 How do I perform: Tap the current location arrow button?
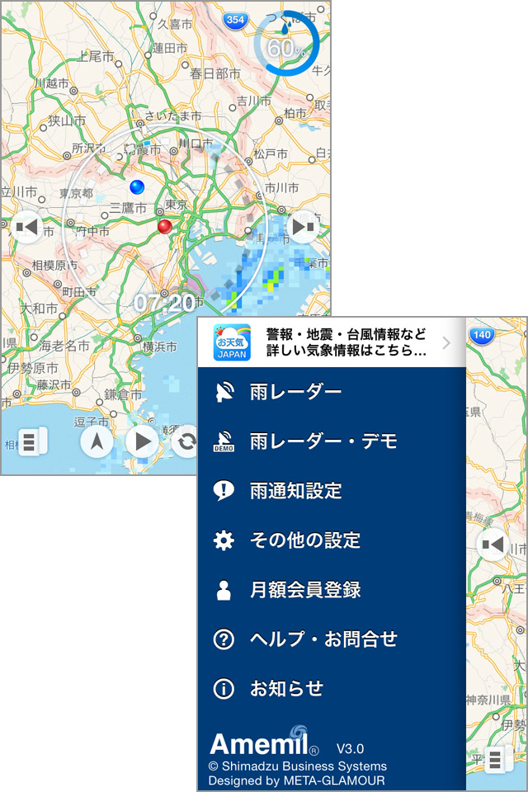pyautogui.click(x=97, y=441)
